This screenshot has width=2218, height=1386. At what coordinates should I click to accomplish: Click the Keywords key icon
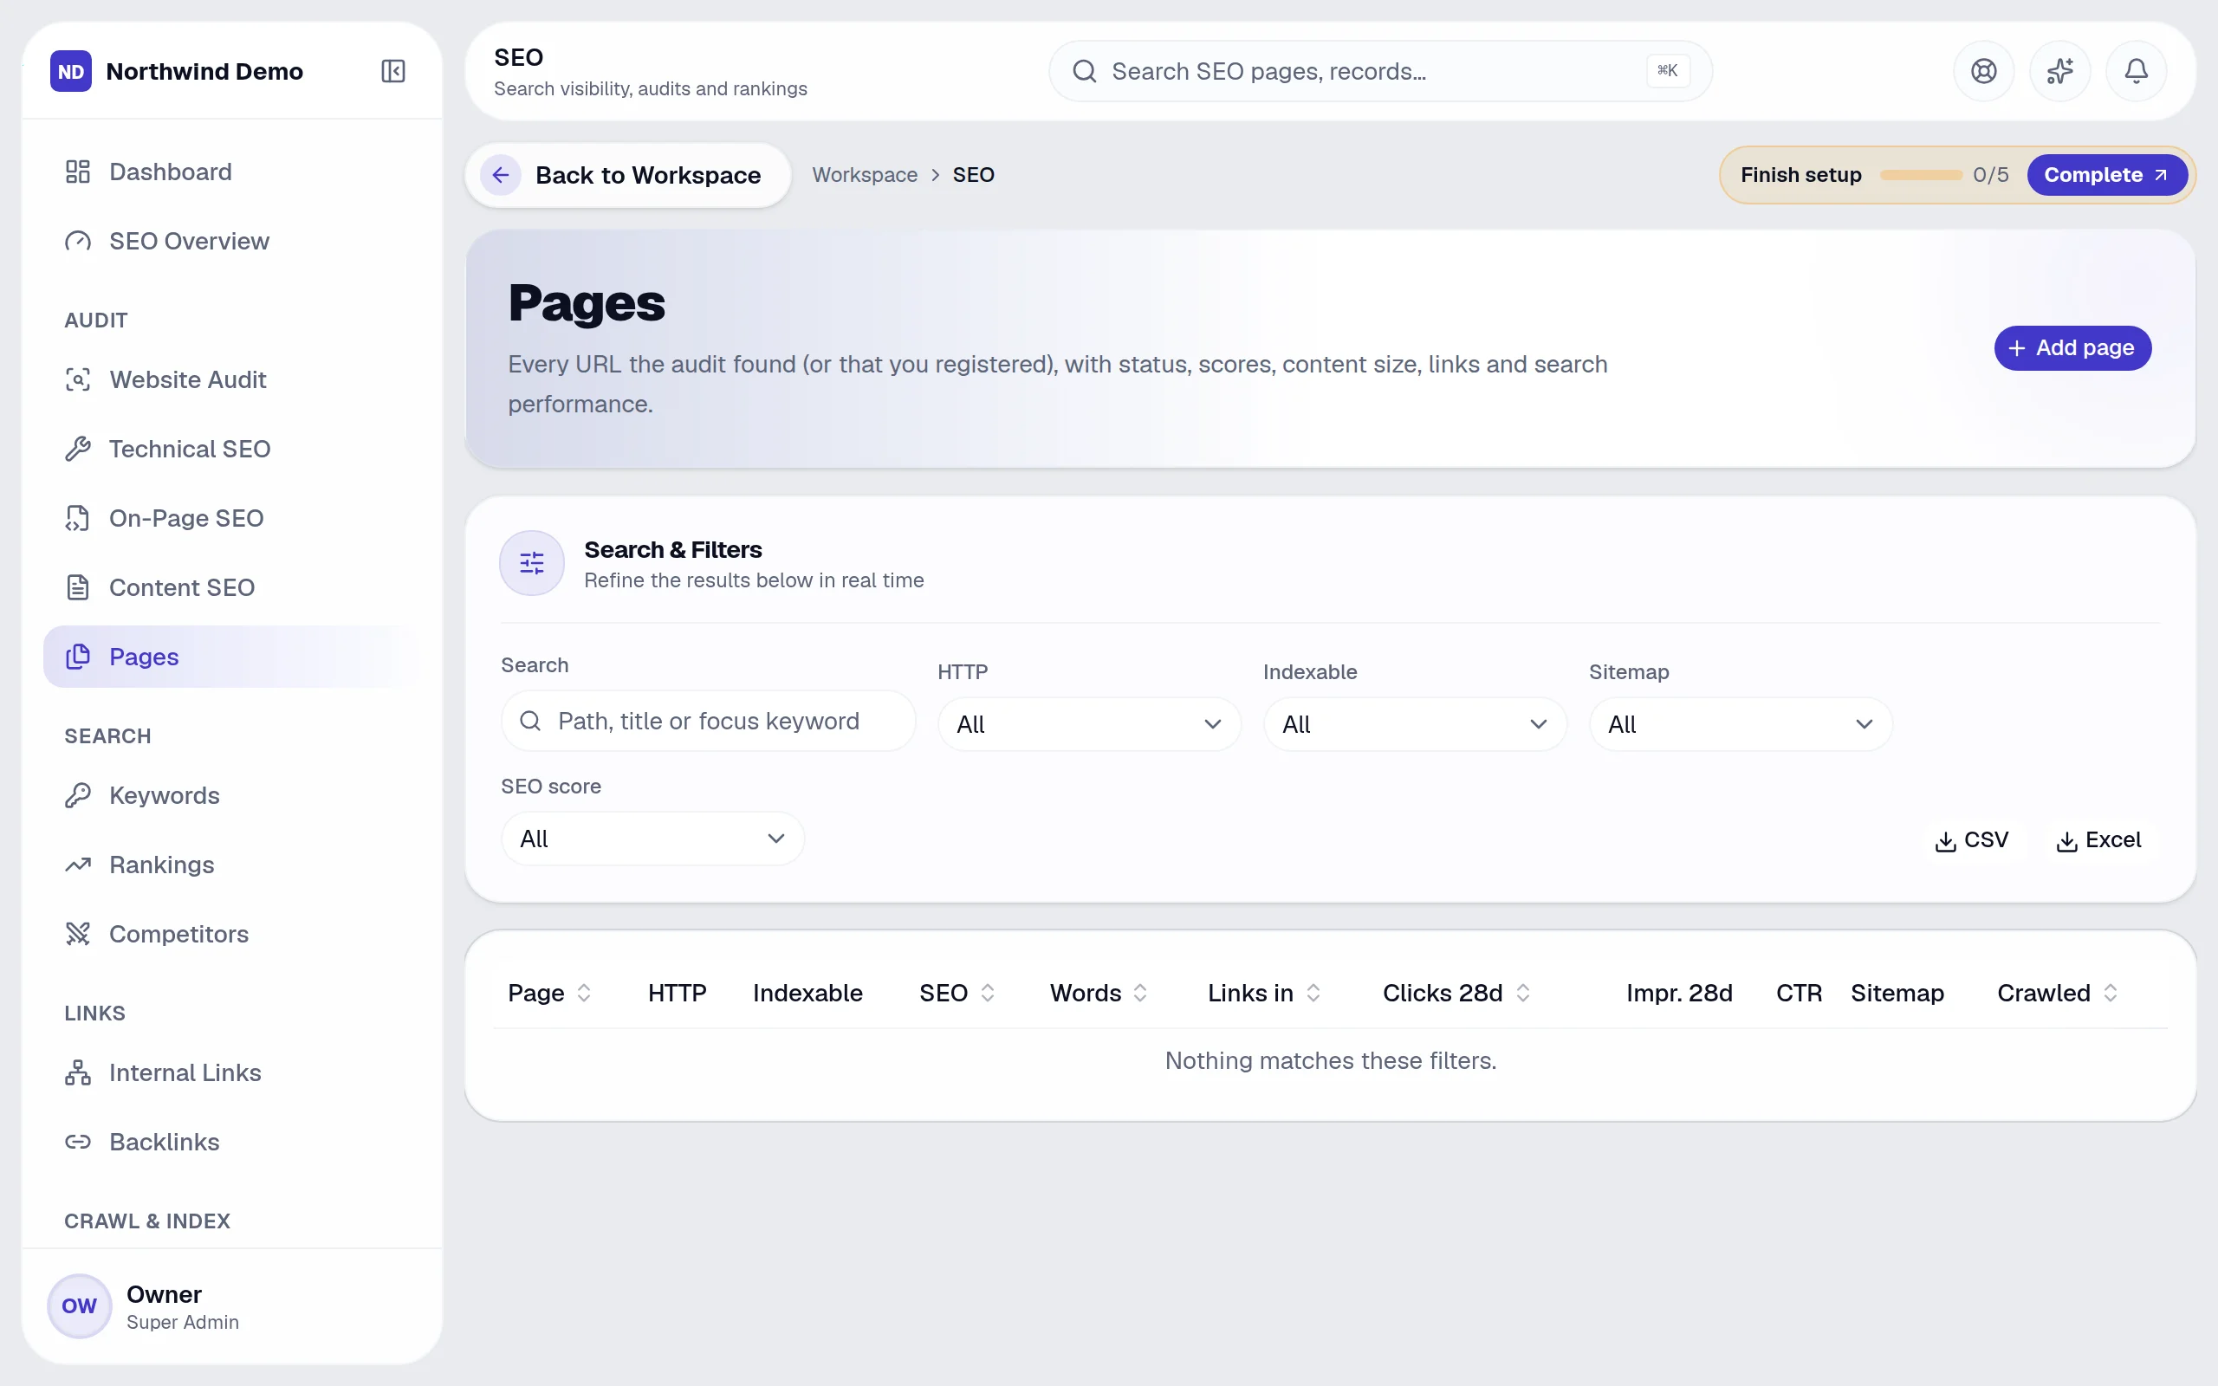point(78,794)
